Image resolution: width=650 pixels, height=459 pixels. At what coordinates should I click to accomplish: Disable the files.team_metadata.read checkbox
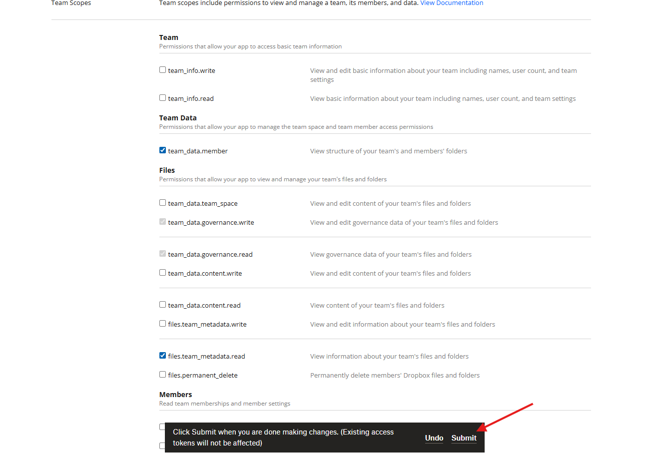[x=162, y=356]
